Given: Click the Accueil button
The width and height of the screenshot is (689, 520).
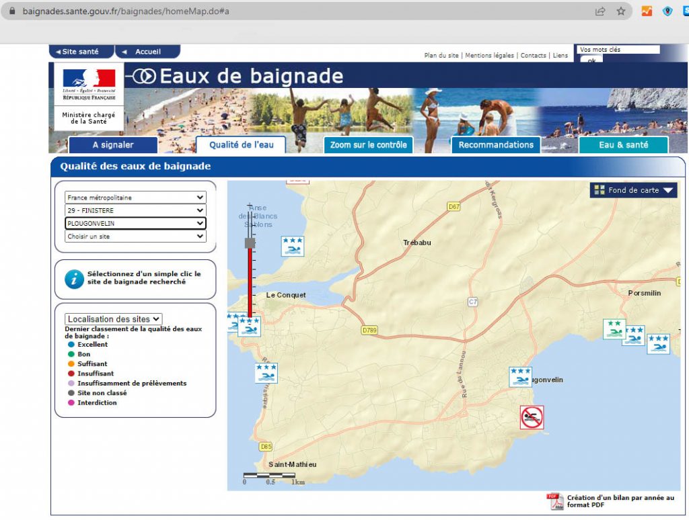Looking at the screenshot, I should (x=147, y=51).
